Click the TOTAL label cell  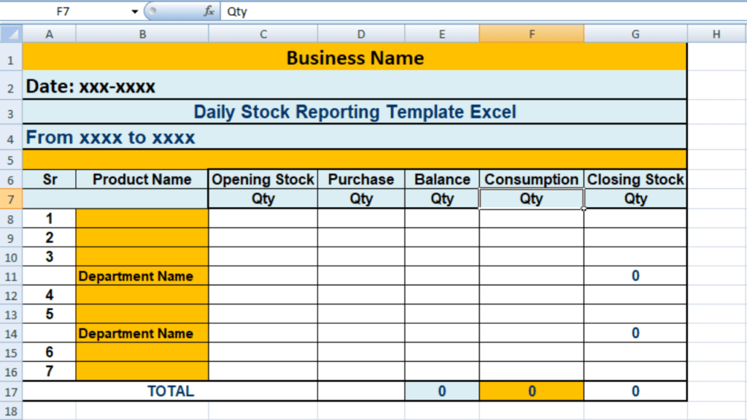coord(170,391)
